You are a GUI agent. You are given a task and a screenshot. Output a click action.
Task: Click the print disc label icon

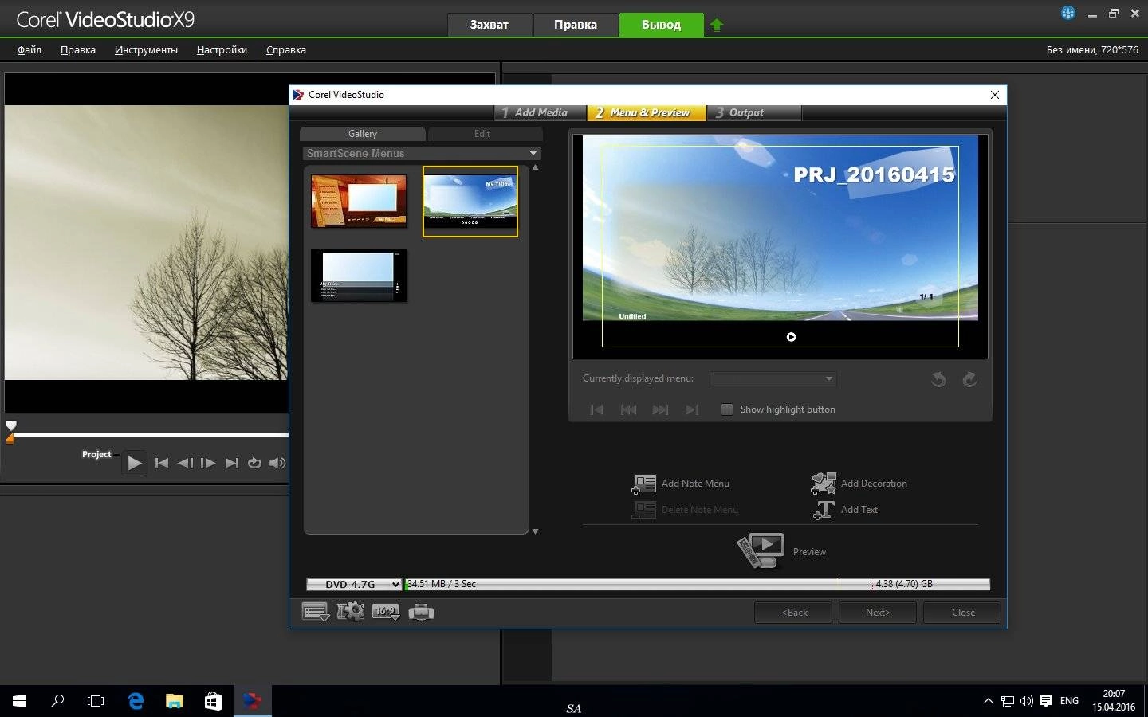(421, 612)
